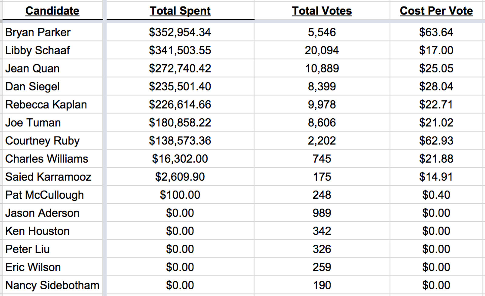Select Ken Houston's vote count 342

(322, 231)
